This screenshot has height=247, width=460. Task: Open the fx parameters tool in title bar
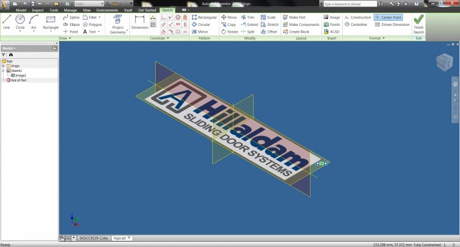pyautogui.click(x=108, y=4)
